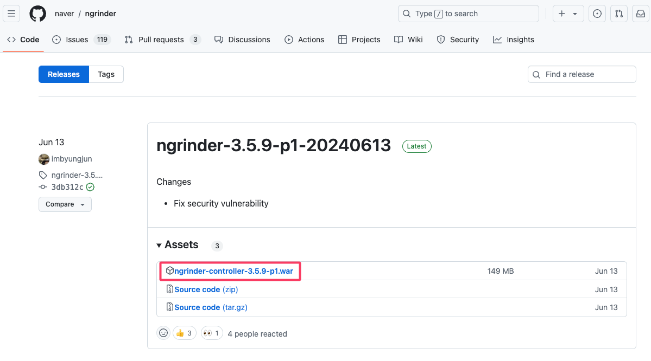651x361 pixels.
Task: Open the issues shortcut icon in header
Action: (x=597, y=14)
